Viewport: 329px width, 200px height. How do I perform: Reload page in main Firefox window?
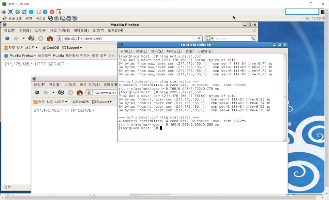[x=31, y=39]
